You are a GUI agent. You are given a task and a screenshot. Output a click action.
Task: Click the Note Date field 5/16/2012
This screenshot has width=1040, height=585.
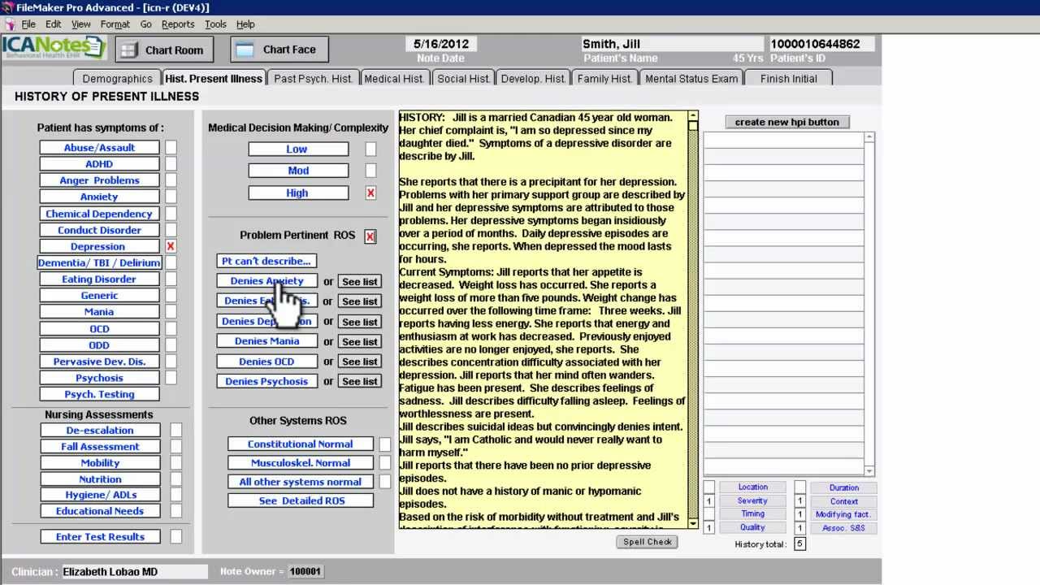tap(440, 44)
